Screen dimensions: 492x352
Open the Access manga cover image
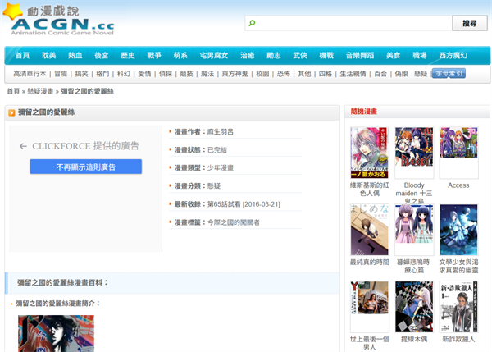tap(458, 153)
